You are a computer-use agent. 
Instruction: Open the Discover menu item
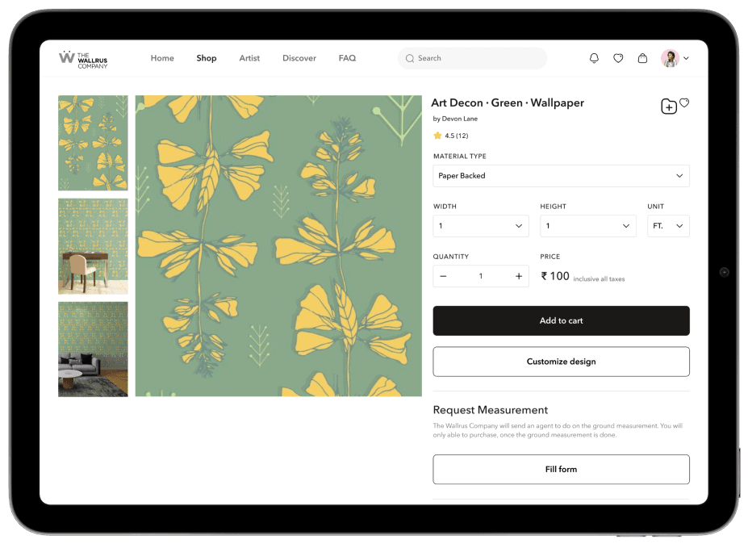click(x=299, y=58)
